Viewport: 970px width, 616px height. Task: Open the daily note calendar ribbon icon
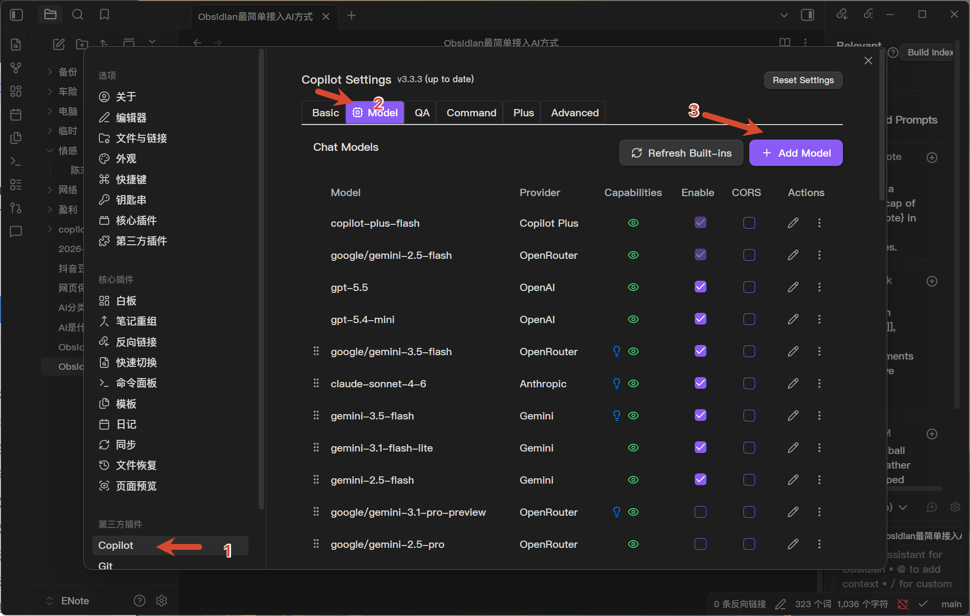(16, 114)
